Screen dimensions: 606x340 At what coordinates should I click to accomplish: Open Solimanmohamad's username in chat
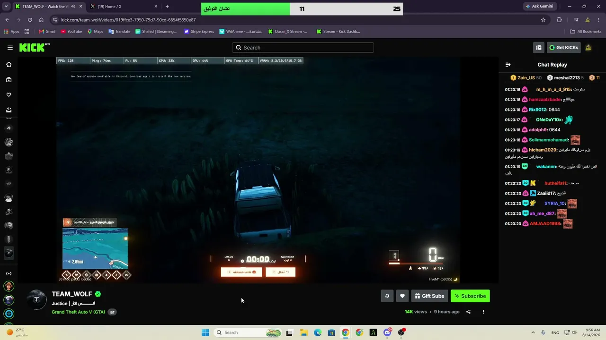(548, 140)
